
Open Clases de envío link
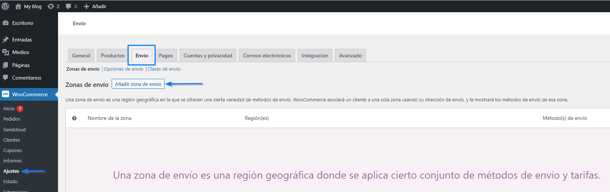coord(164,69)
